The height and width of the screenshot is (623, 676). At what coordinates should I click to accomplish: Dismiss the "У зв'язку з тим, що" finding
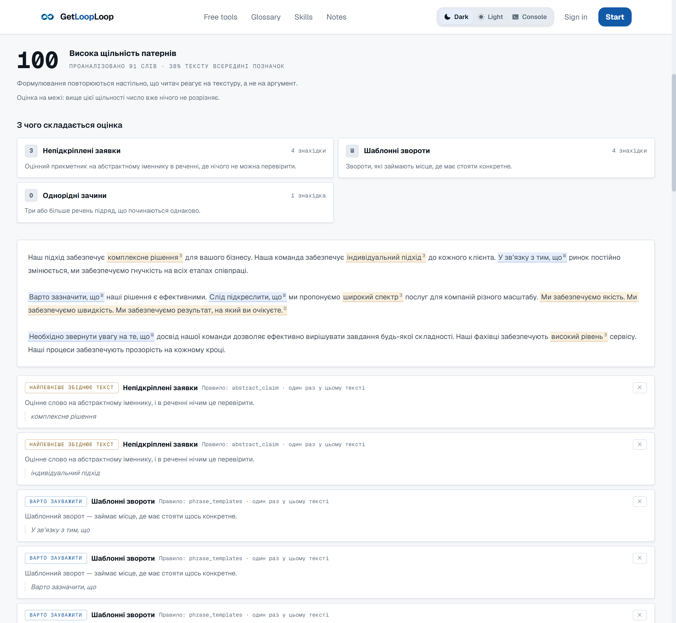[x=640, y=501]
